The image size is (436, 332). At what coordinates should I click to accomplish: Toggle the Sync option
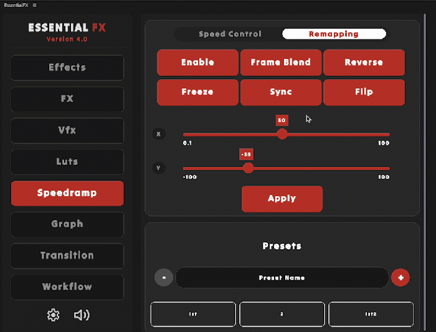pyautogui.click(x=281, y=92)
